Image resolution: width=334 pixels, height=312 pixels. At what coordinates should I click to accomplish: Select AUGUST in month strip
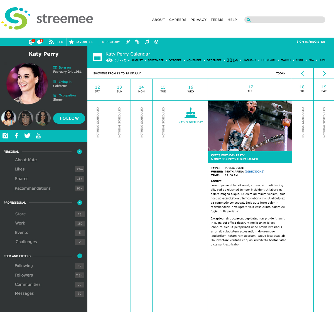[x=137, y=60]
